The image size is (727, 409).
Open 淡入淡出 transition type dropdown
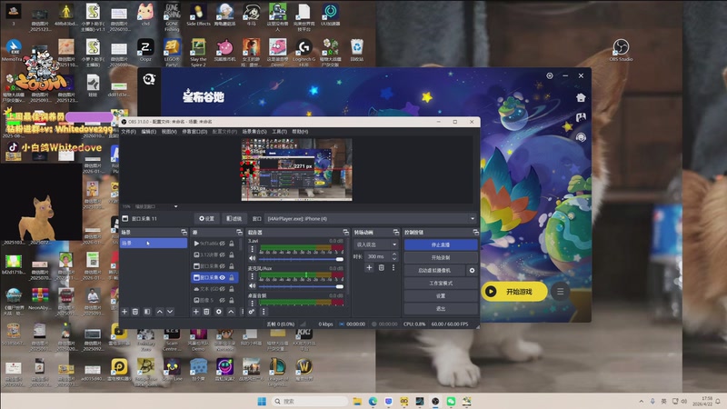pos(376,244)
